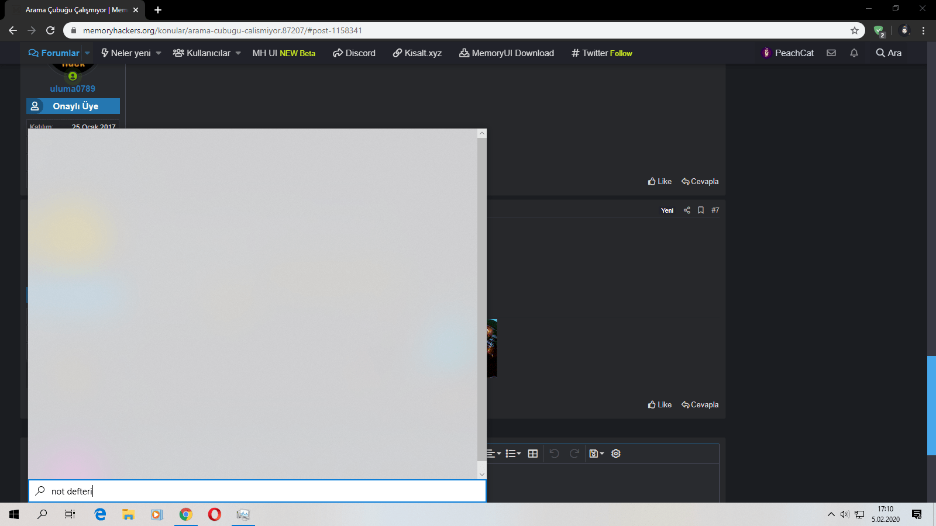
Task: Show hidden tray icons chevron
Action: (x=831, y=514)
